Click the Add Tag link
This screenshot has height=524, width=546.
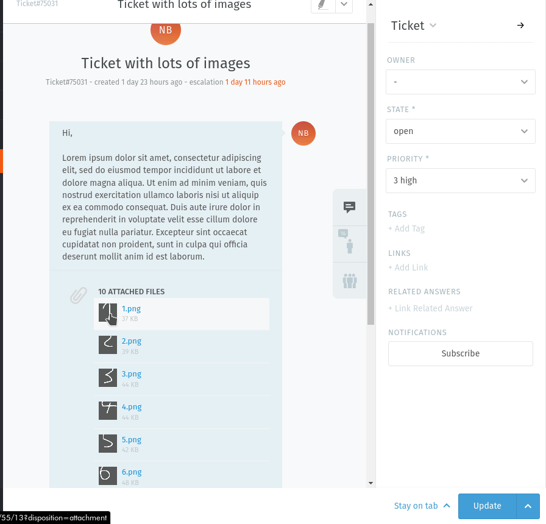pyautogui.click(x=406, y=228)
